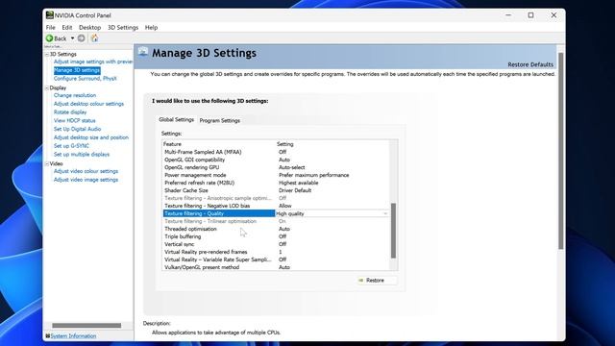This screenshot has height=346, width=615.
Task: Click Restore Defaults link
Action: (530, 64)
